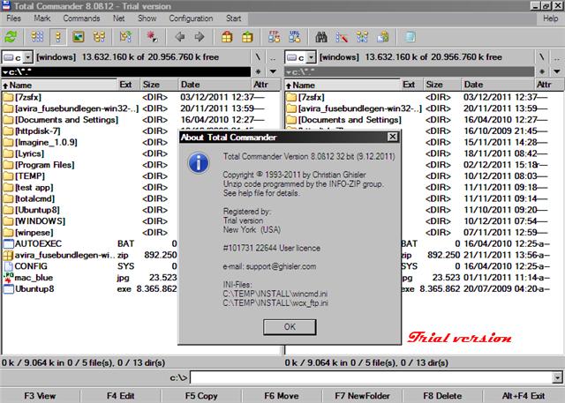565x403 pixels.
Task: Sort right panel by Date column header
Action: [497, 85]
